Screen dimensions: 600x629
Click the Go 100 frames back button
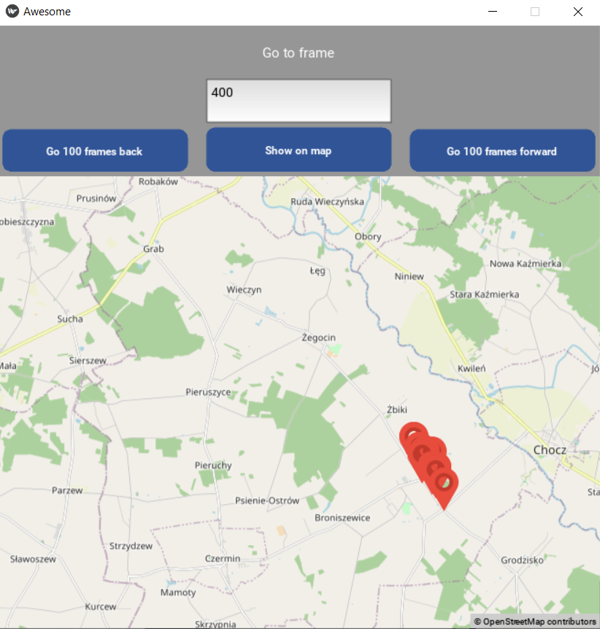(x=95, y=150)
